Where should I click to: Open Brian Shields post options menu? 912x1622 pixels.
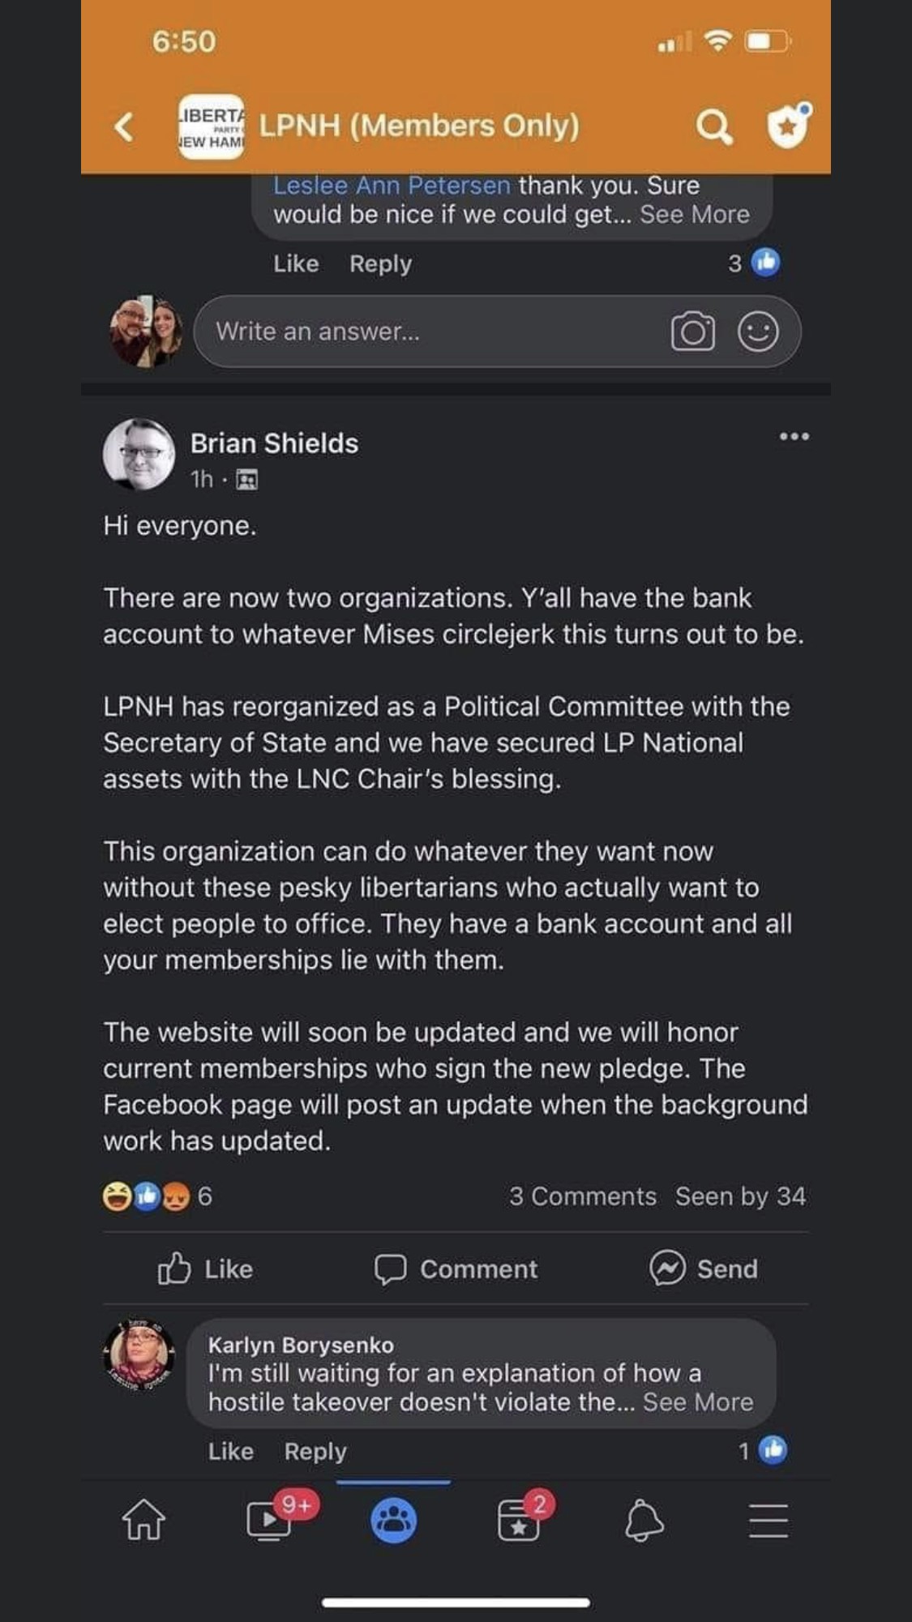[x=794, y=437]
